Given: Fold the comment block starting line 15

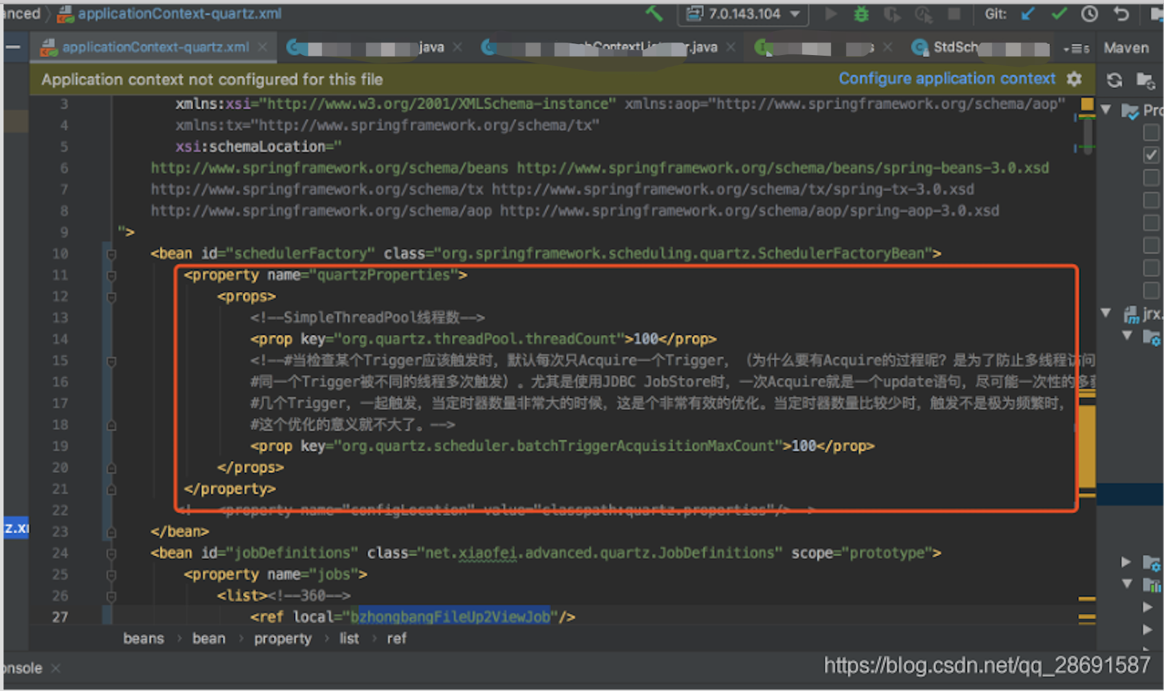Looking at the screenshot, I should tap(111, 361).
